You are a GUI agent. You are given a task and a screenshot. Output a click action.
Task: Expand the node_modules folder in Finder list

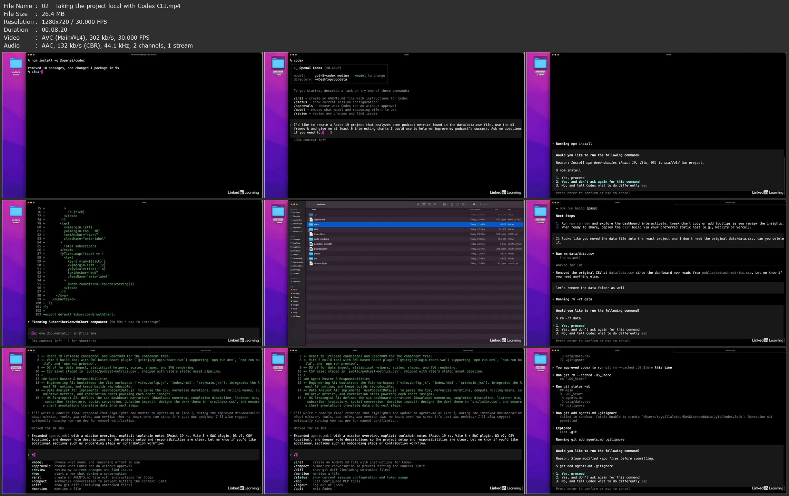pyautogui.click(x=308, y=239)
